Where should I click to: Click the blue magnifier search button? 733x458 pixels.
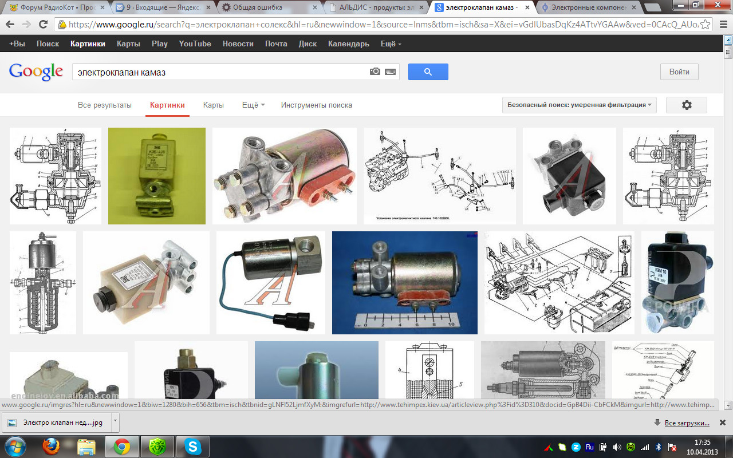click(x=428, y=72)
